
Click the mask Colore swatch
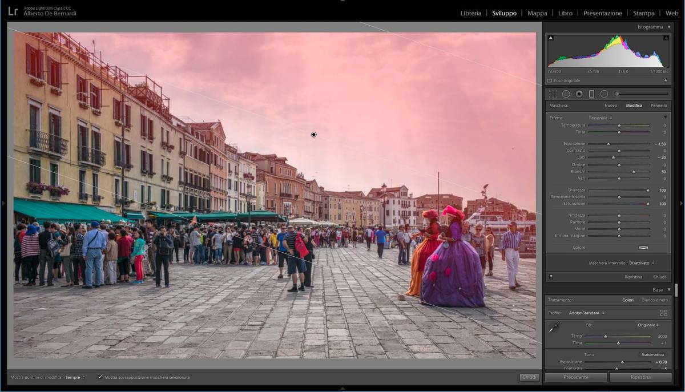coord(643,248)
